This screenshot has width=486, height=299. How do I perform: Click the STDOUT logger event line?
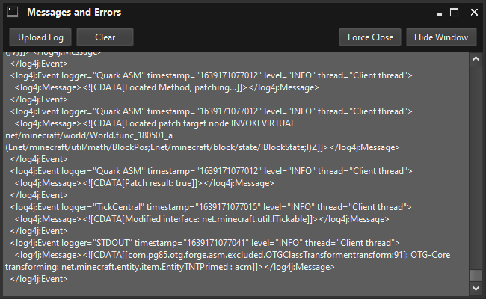point(205,243)
